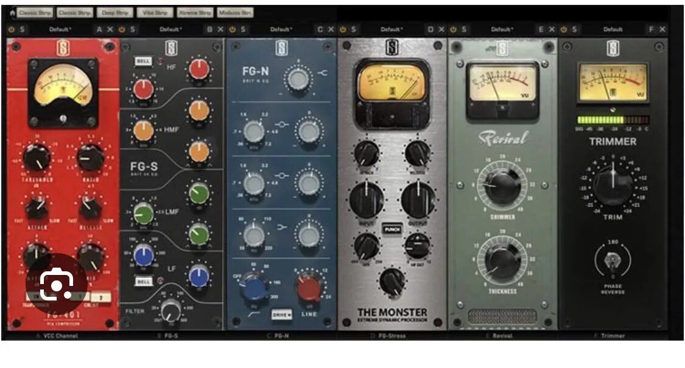Image resolution: width=685 pixels, height=368 pixels.
Task: Toggle power for slot A VCC Channel module
Action: (x=12, y=30)
